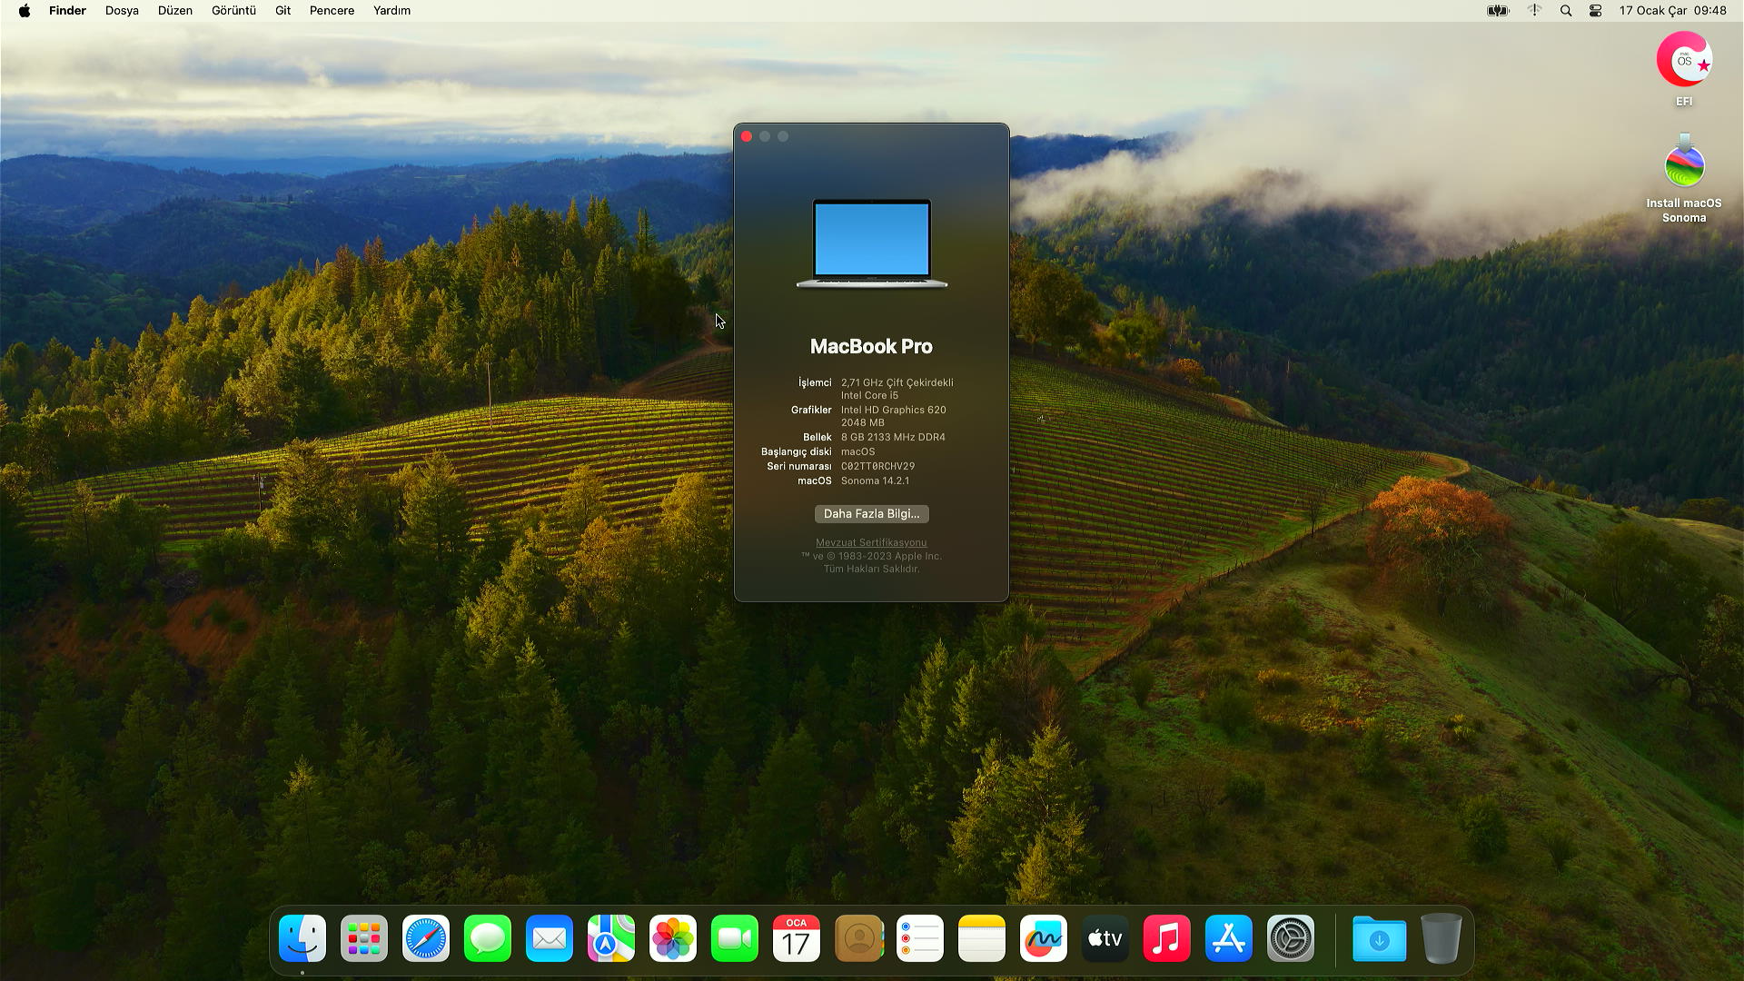
Task: Open App Store from Dock
Action: (x=1229, y=938)
